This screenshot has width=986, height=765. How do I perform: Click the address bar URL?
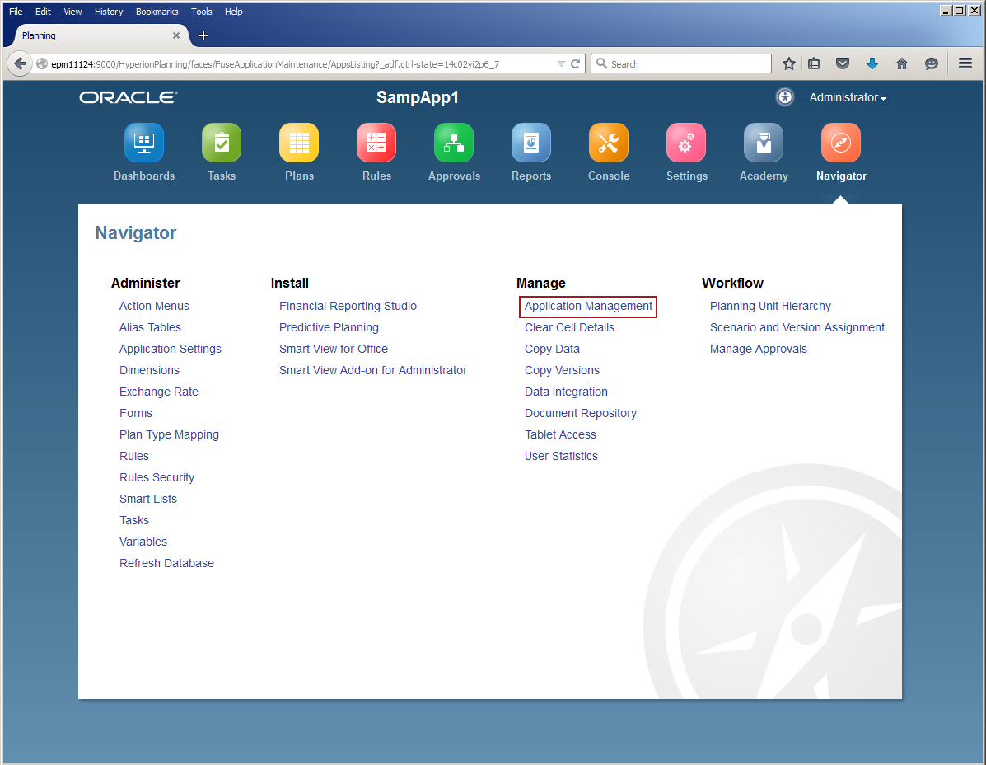pos(275,64)
